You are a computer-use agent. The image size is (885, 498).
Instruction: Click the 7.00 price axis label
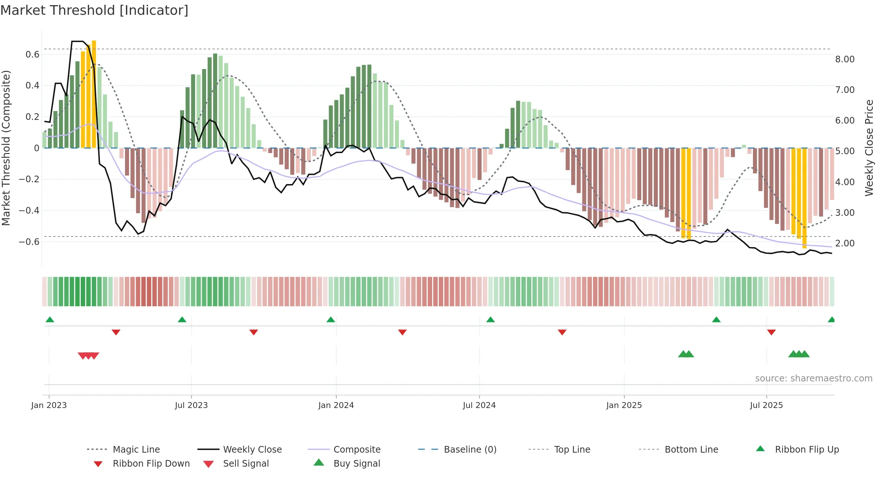pos(845,90)
